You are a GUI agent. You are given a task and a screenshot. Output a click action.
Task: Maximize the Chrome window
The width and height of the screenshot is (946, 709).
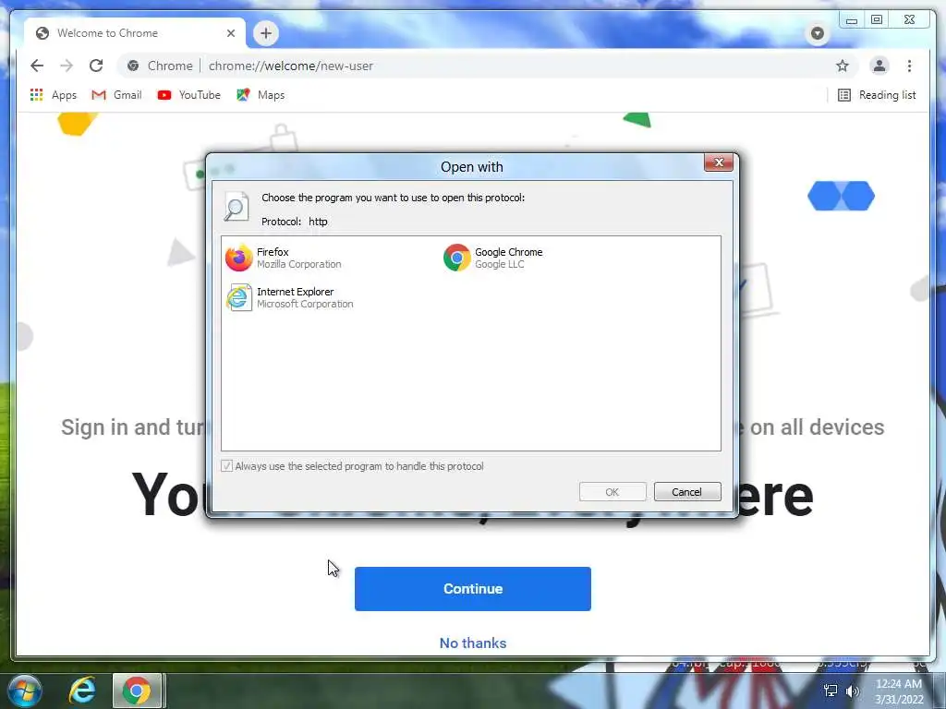point(877,20)
